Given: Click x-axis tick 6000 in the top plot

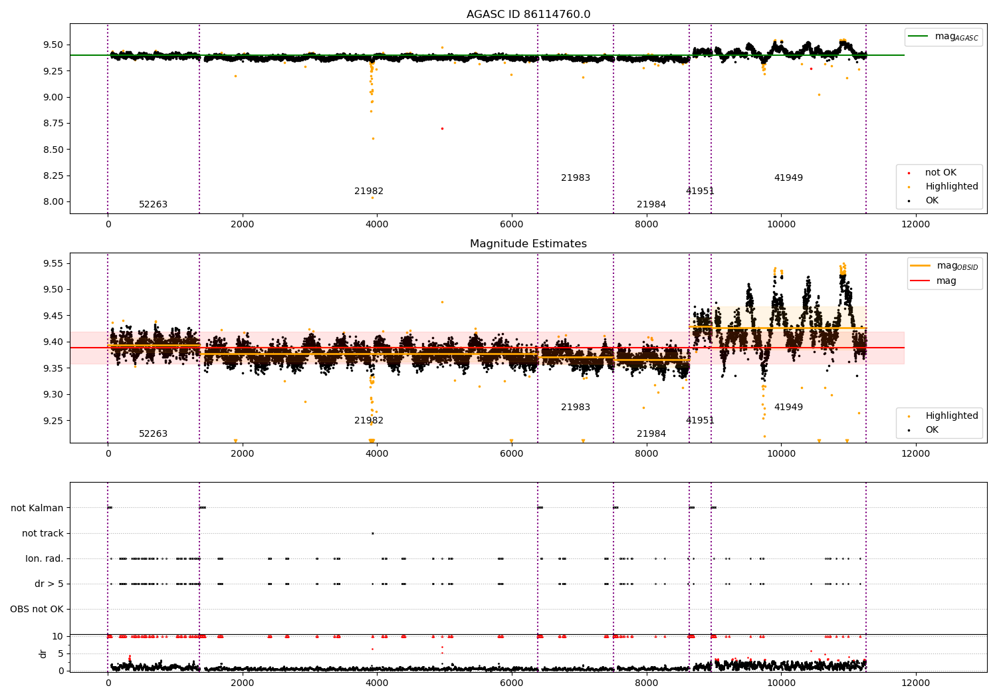Looking at the screenshot, I should click(x=512, y=224).
